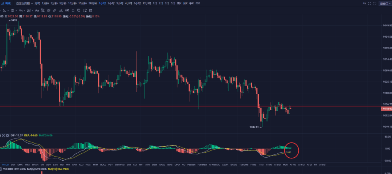The image size is (392, 174).
Task: Select the KDJ indicator
Action: 81,165
